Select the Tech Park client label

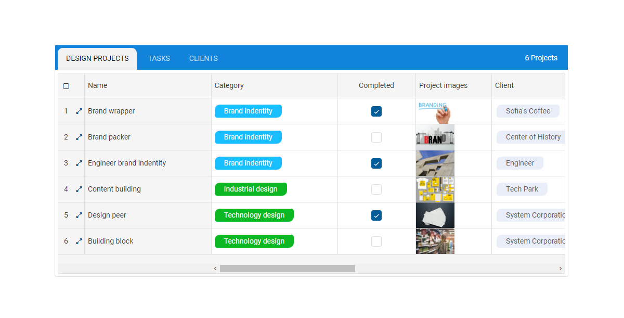522,189
